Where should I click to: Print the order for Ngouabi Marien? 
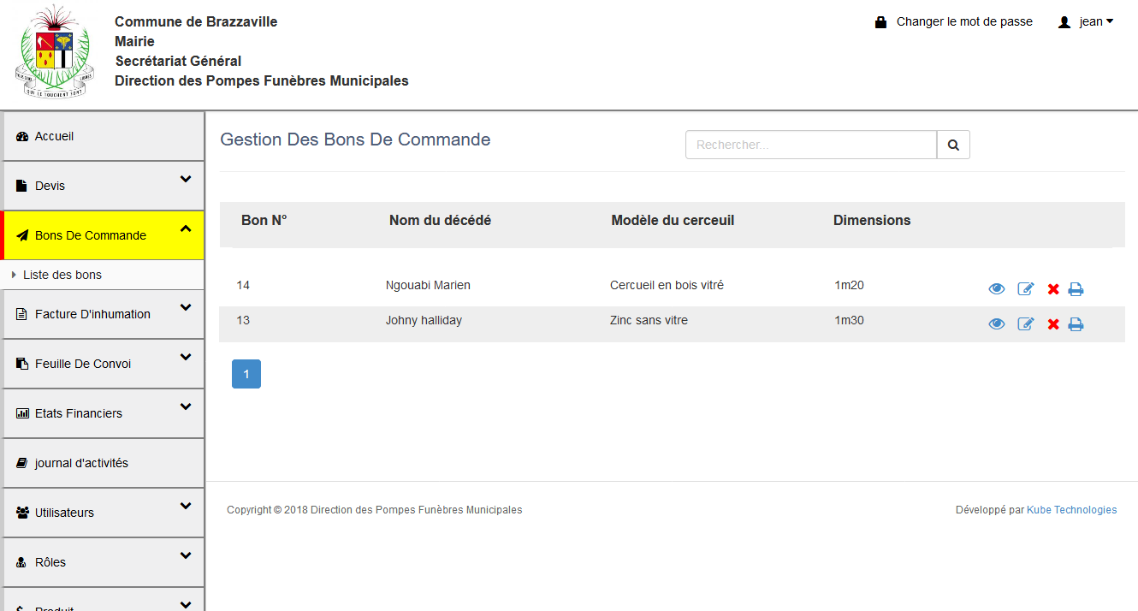coord(1076,289)
